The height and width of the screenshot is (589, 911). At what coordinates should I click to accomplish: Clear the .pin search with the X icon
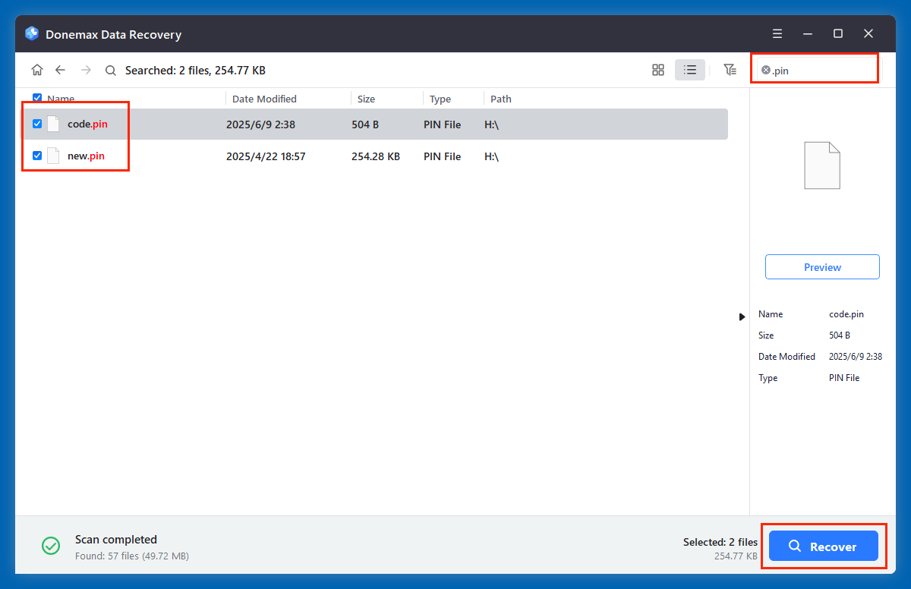(767, 71)
